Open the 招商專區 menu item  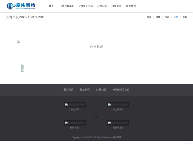pos(116,6)
